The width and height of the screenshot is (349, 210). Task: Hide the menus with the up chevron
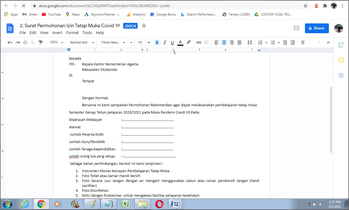(x=328, y=42)
